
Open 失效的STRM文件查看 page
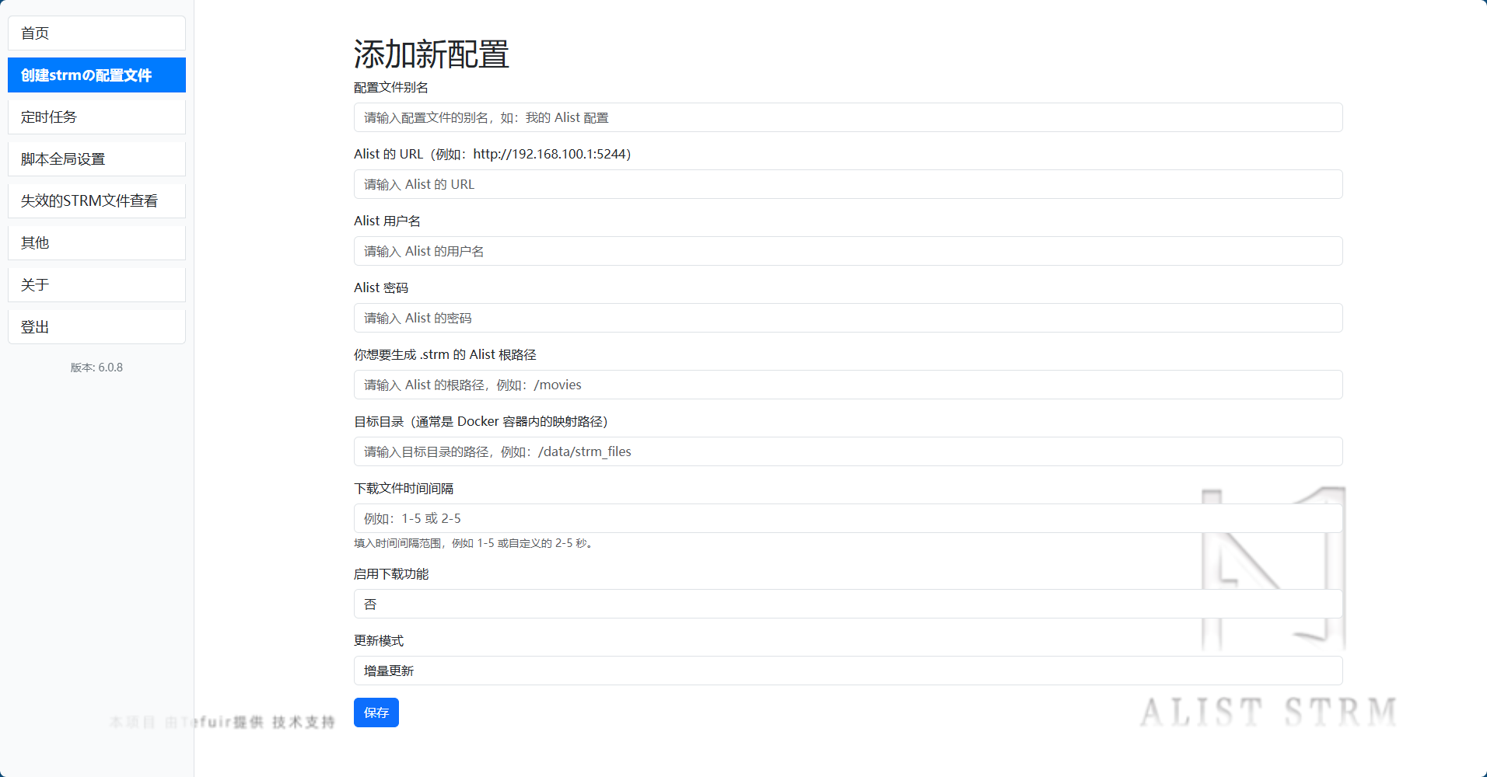pos(96,201)
